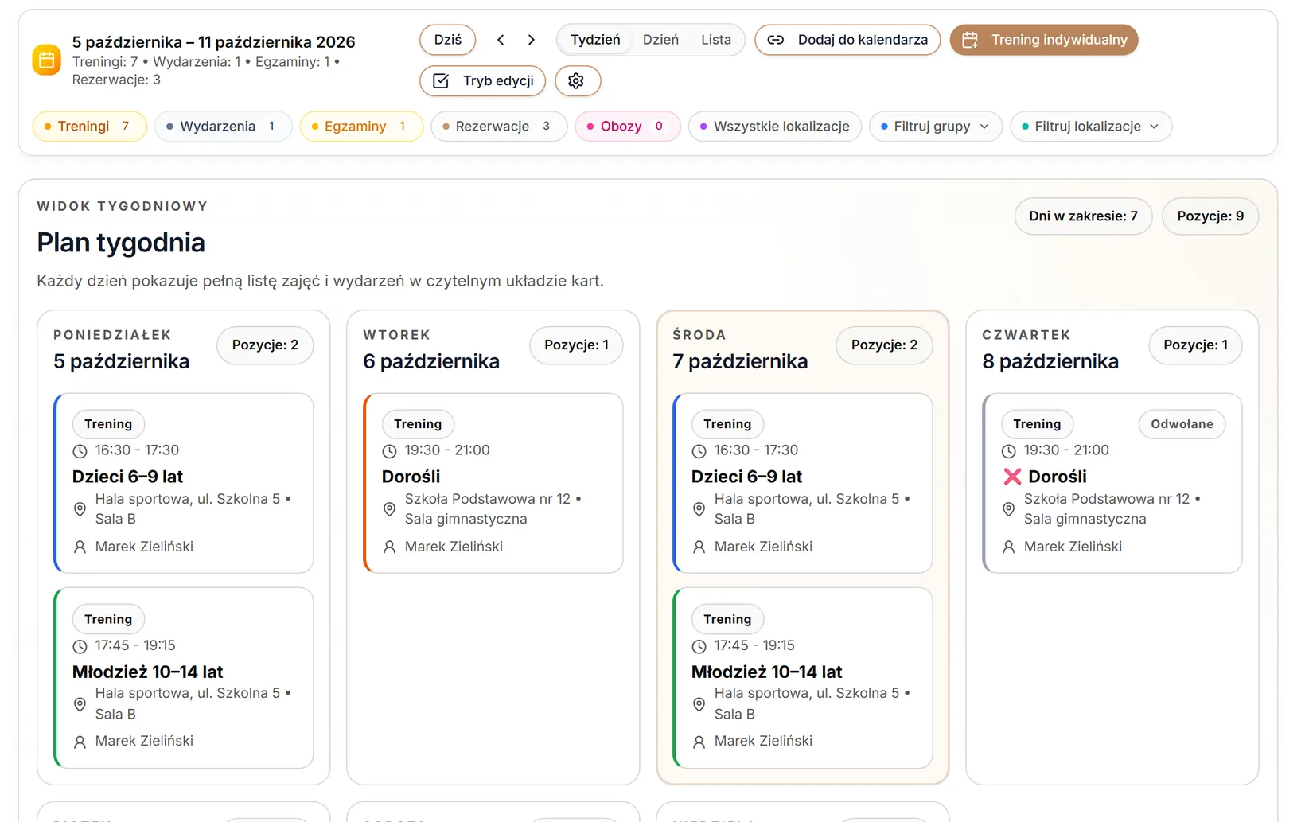Screen dimensions: 1305x822
Task: Click clock icon in Wednesday 17:45 - 19:15 card
Action: tap(699, 646)
